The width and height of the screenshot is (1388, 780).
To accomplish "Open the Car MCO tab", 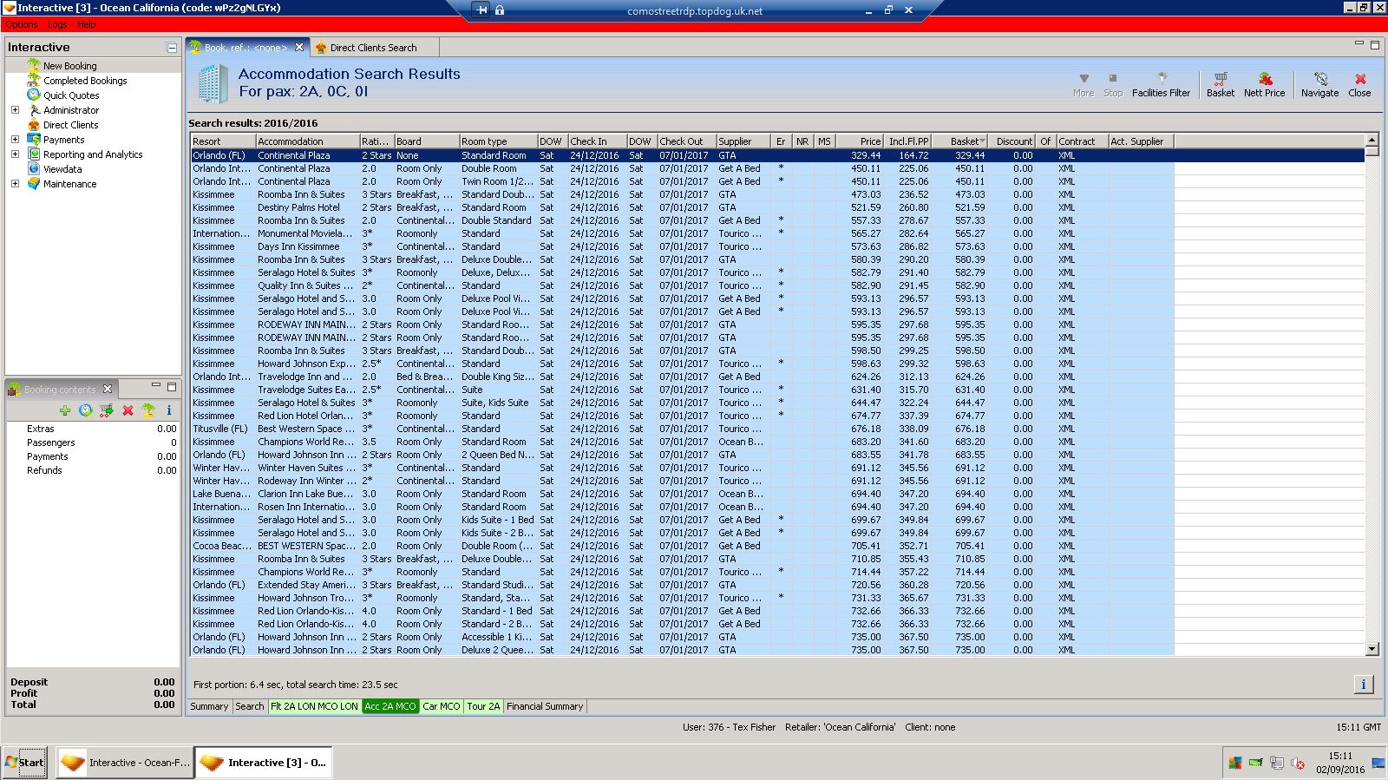I will (x=442, y=706).
